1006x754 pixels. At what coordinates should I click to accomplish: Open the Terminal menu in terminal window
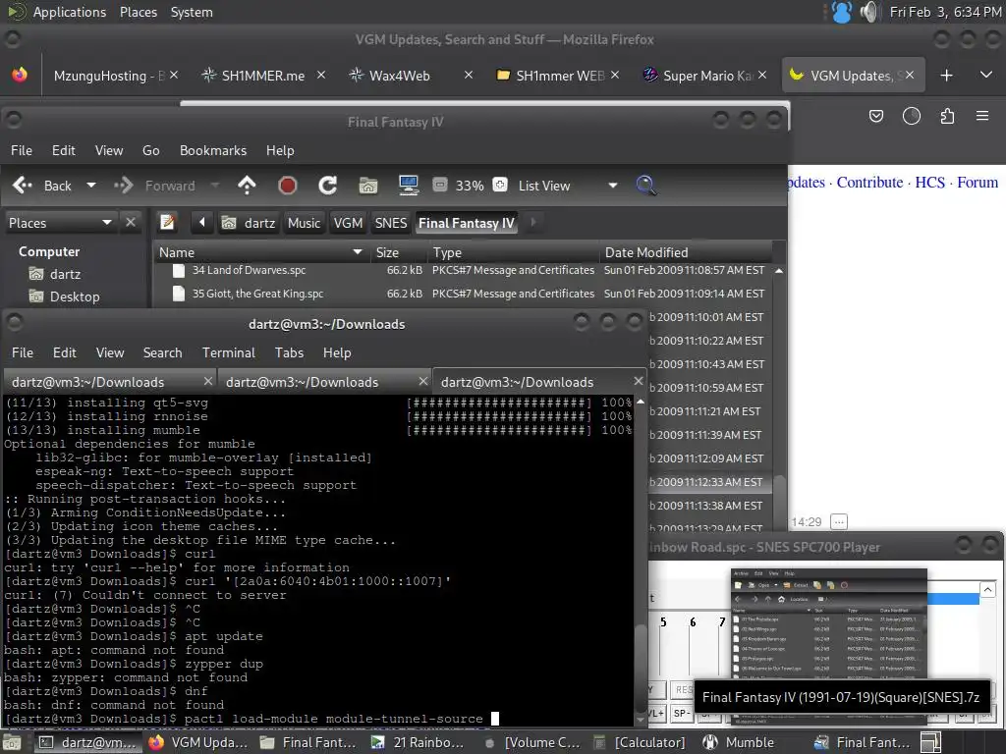pyautogui.click(x=228, y=353)
